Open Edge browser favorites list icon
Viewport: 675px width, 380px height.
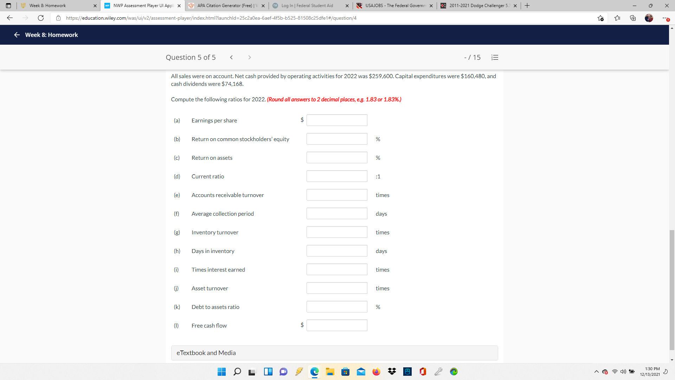[x=618, y=18]
